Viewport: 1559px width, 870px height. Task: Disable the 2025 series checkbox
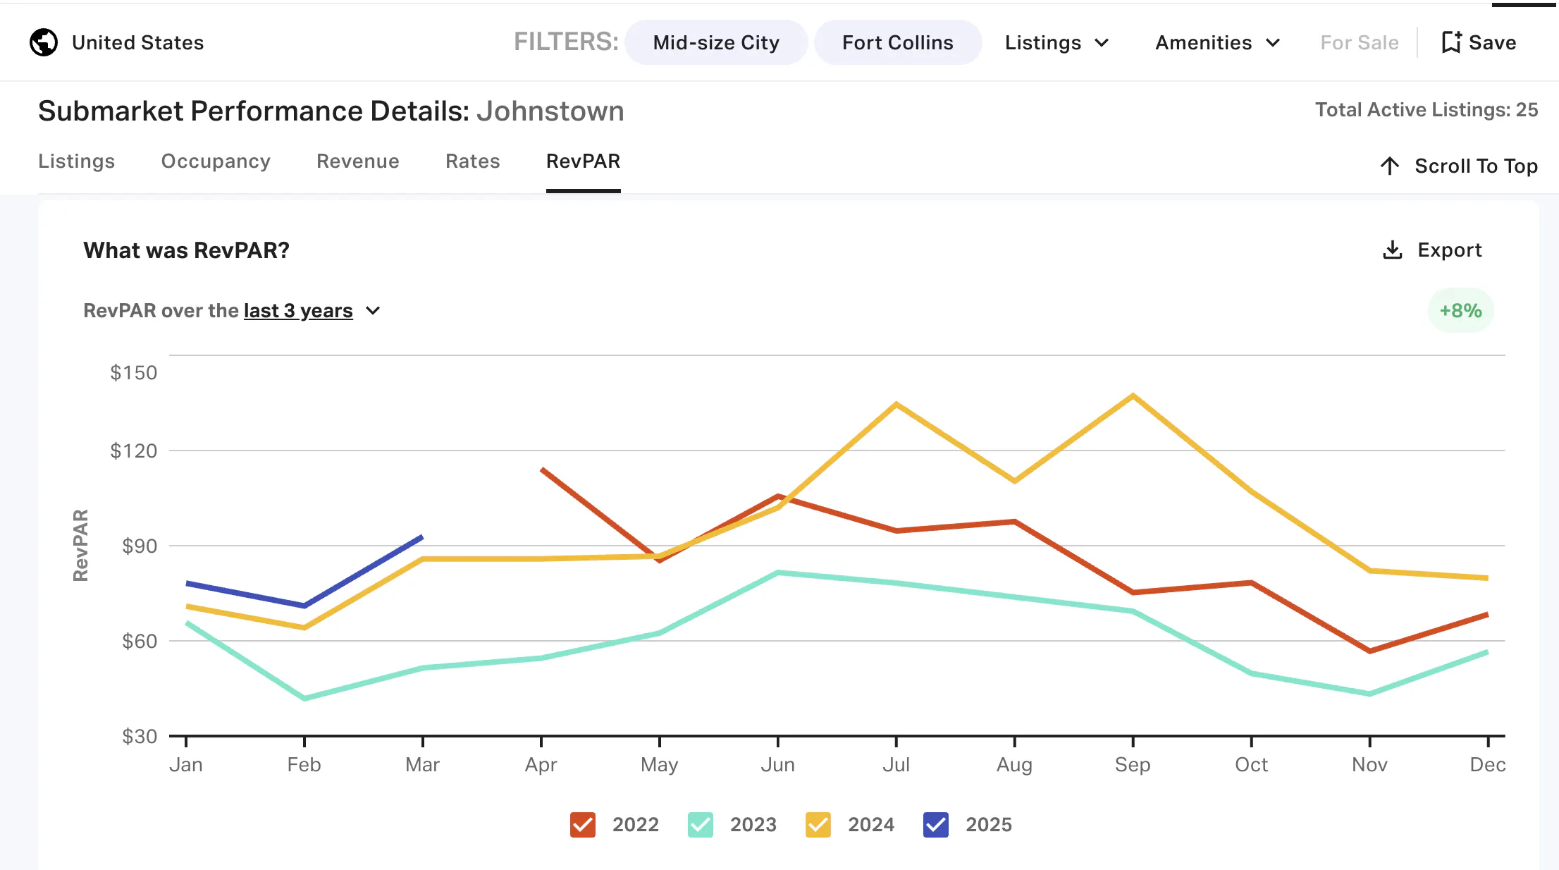point(936,825)
